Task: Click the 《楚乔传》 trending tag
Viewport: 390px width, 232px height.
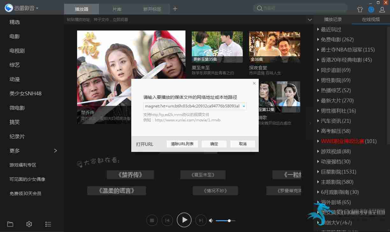Action: [x=130, y=175]
